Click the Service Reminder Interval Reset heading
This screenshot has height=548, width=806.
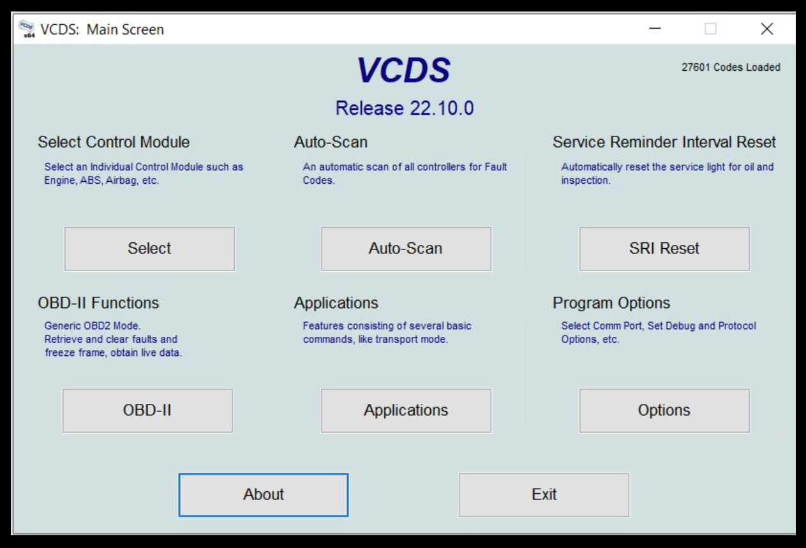666,142
